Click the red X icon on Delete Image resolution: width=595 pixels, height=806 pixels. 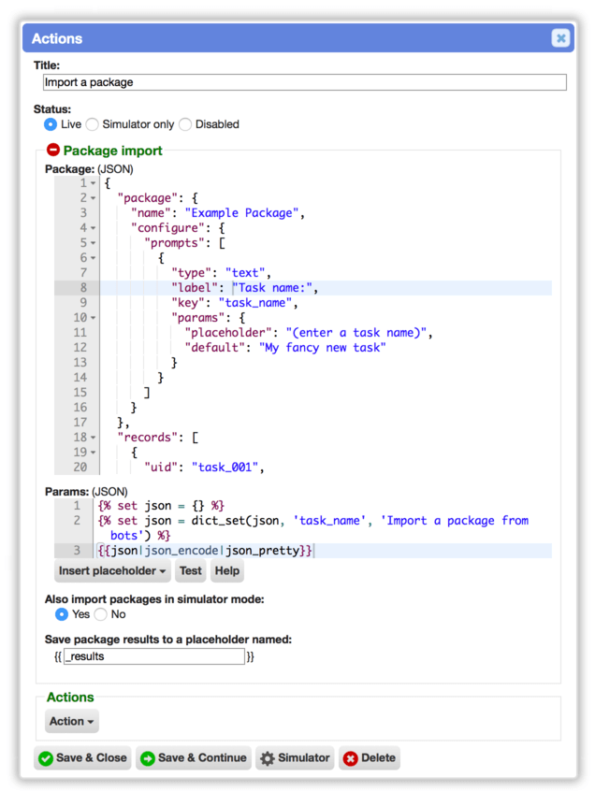click(351, 758)
